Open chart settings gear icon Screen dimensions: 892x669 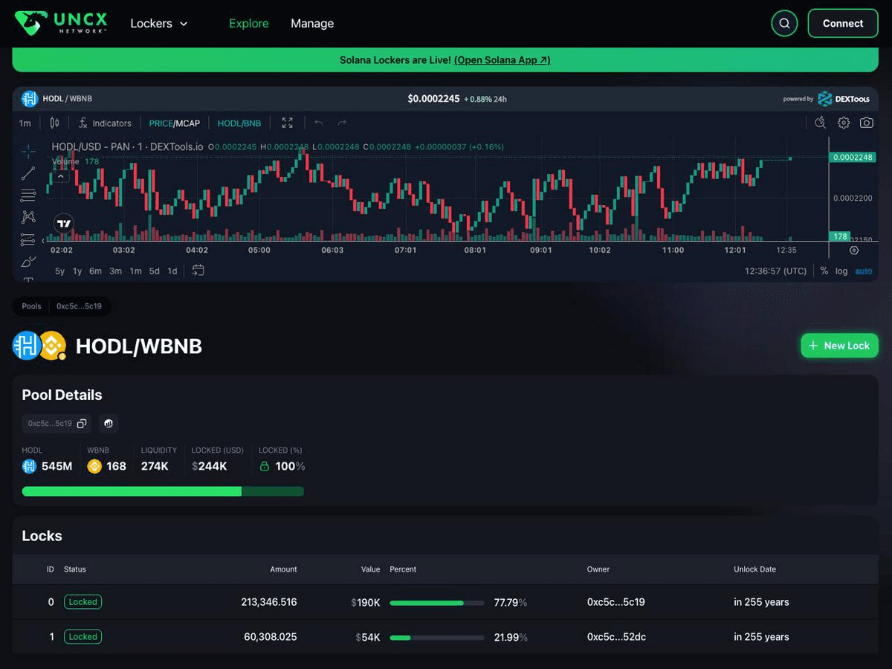tap(844, 123)
